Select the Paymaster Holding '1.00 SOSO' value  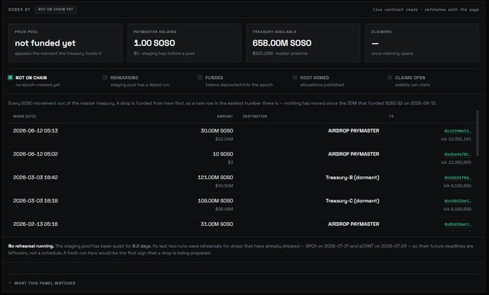[x=155, y=43]
